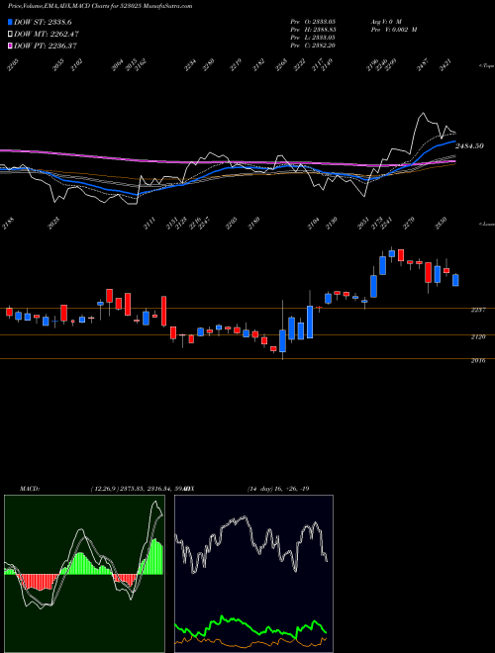
Task: Click the 2484.50 price label on EMA chart
Action: pyautogui.click(x=469, y=146)
